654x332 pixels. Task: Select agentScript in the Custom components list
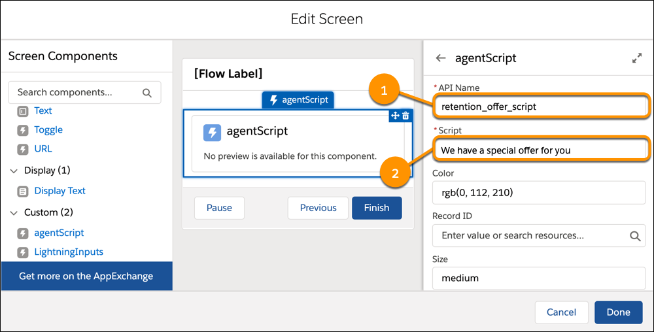point(59,233)
